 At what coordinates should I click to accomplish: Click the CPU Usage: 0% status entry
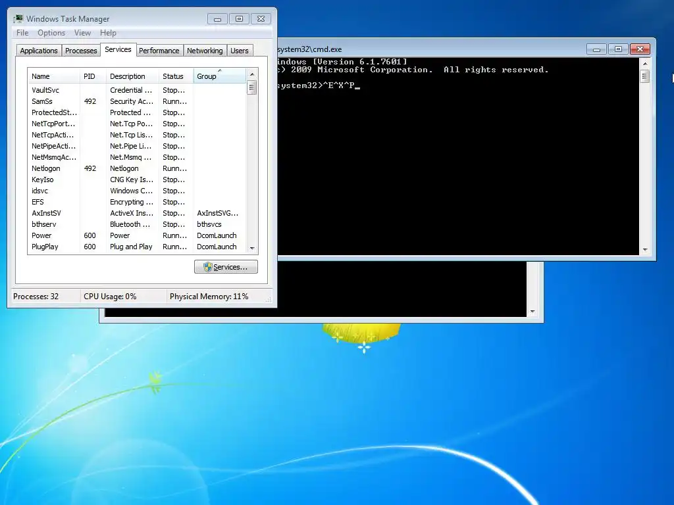pos(110,297)
